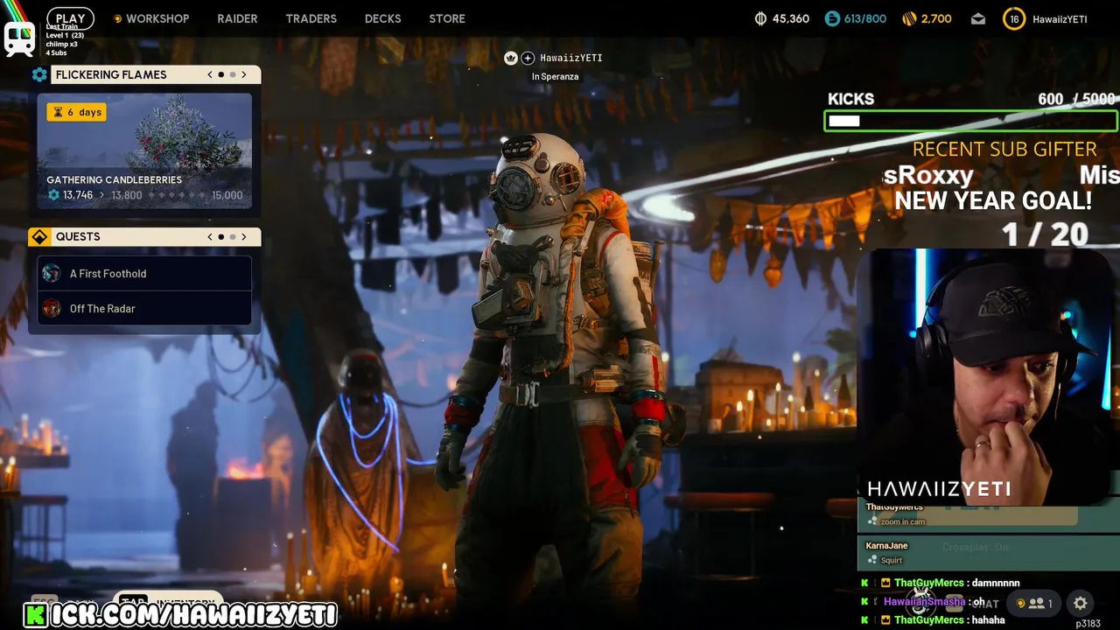Click the 613/800 stash capacity value
The height and width of the screenshot is (630, 1120).
point(864,18)
